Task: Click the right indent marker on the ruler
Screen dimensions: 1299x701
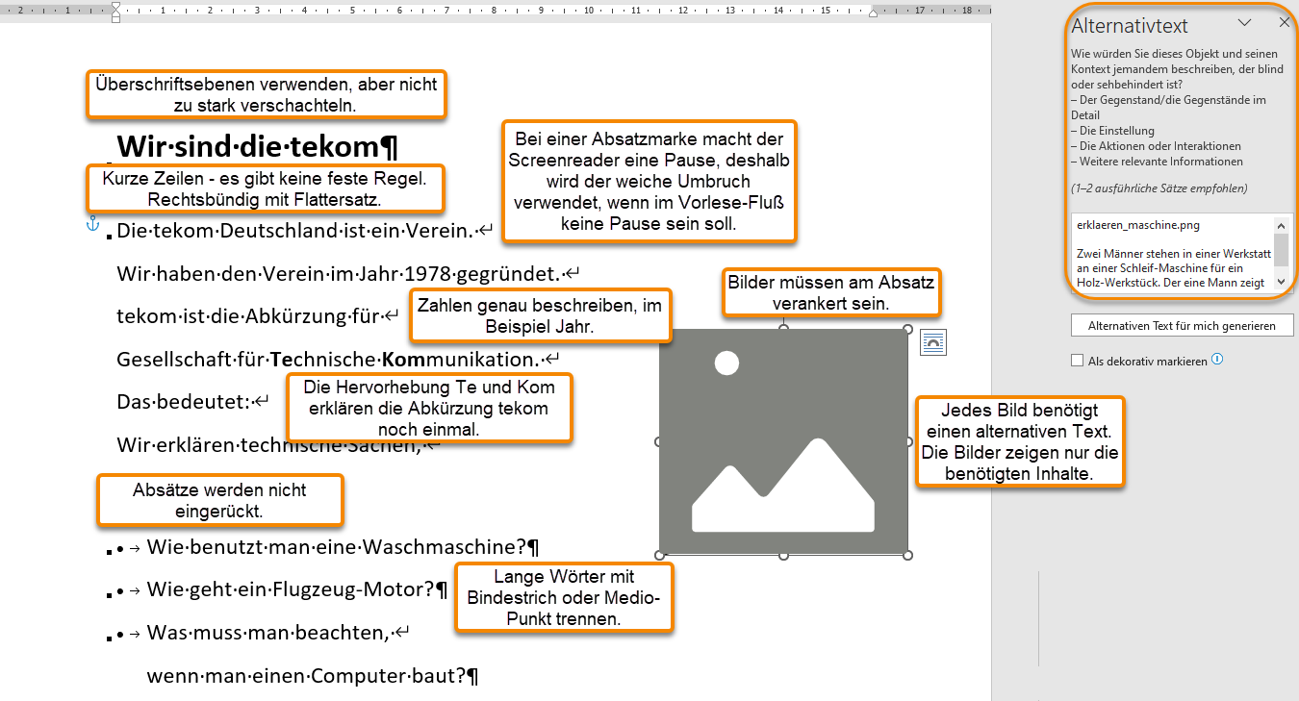Action: click(873, 13)
